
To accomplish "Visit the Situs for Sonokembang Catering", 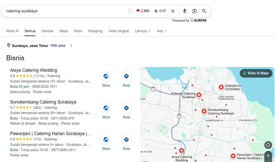I will point(106,108).
